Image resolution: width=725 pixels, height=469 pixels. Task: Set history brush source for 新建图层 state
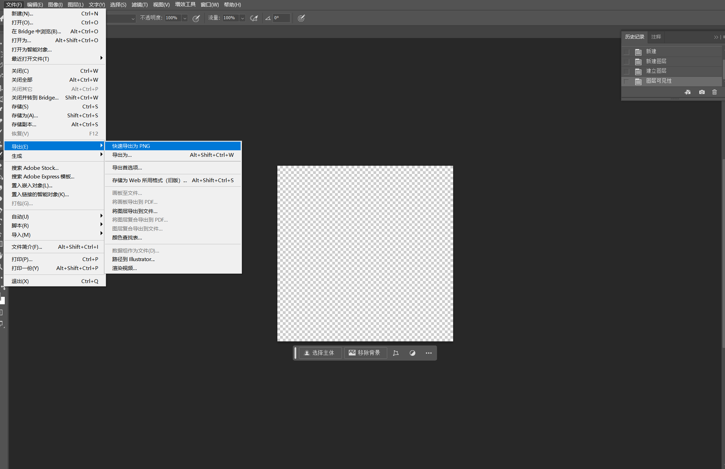pos(626,61)
